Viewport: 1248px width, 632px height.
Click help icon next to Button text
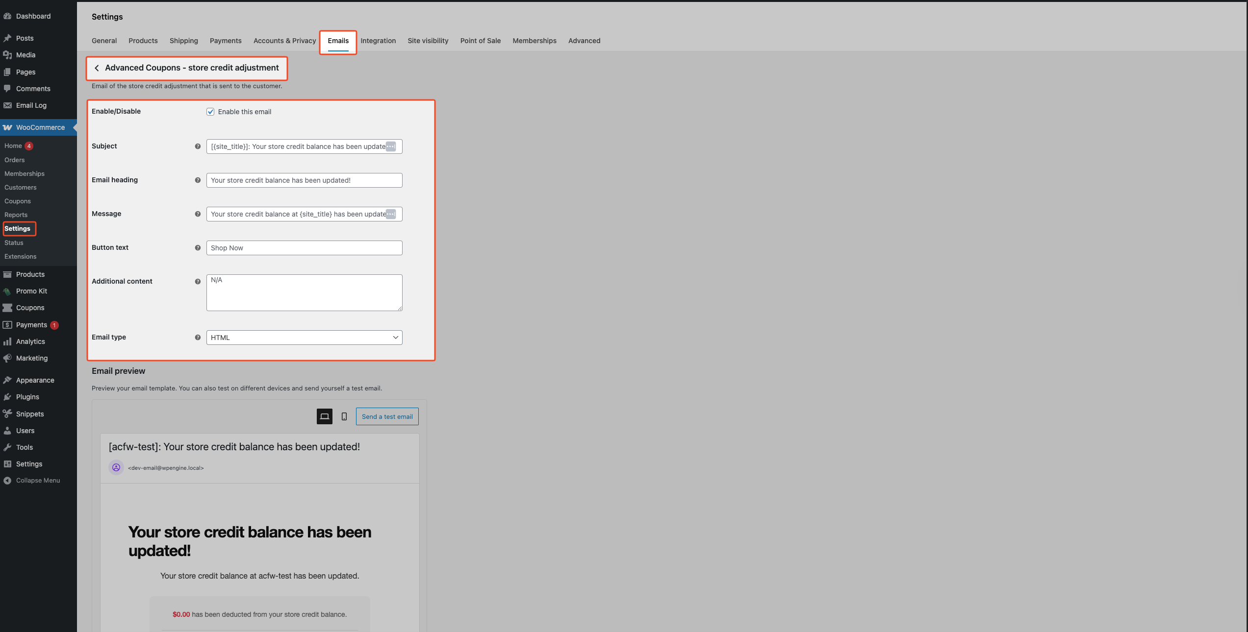coord(198,248)
